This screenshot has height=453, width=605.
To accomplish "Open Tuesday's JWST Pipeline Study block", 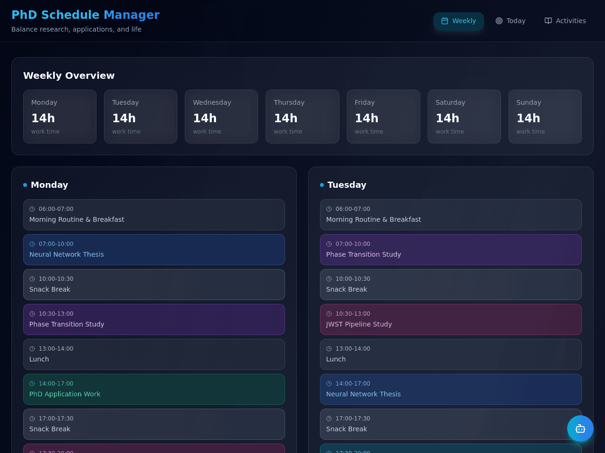I will (x=451, y=319).
